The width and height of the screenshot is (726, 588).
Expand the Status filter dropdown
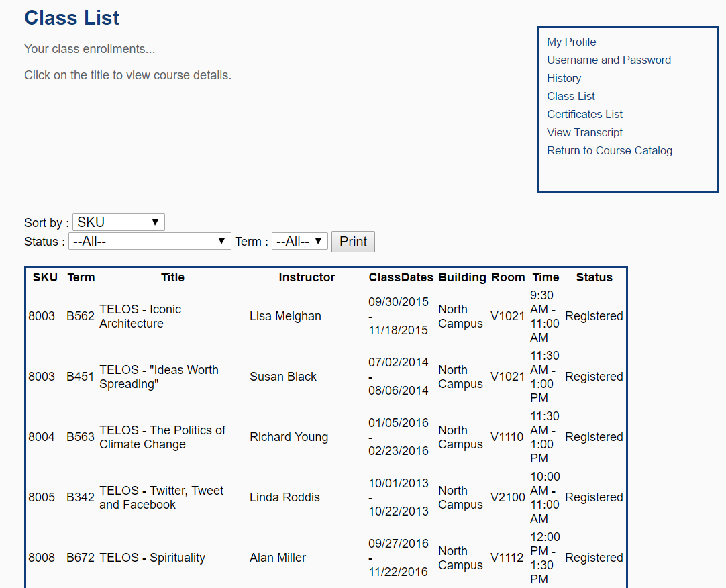pos(150,241)
